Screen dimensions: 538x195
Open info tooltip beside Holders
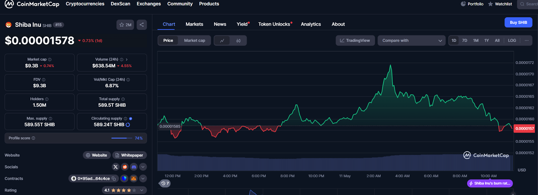pyautogui.click(x=47, y=99)
